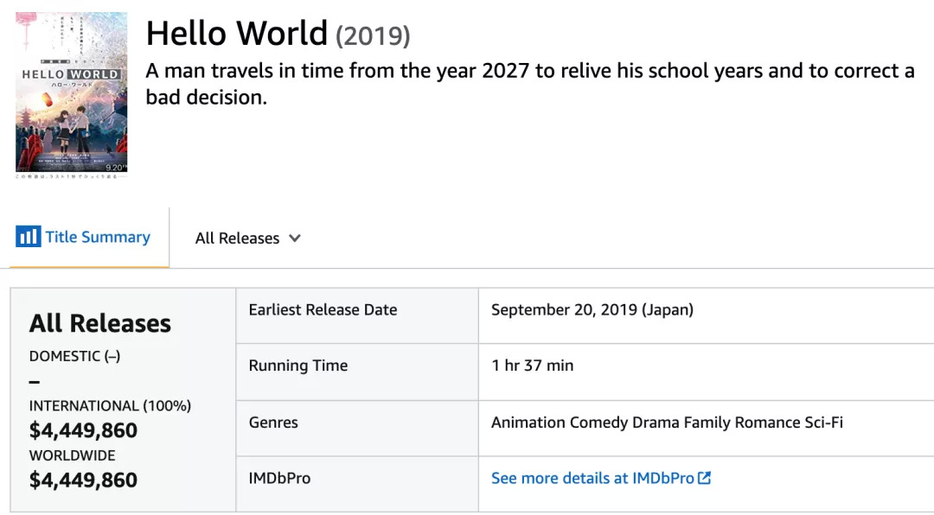Viewport: 934px width, 515px height.
Task: Click the Running Time row label
Action: click(298, 366)
